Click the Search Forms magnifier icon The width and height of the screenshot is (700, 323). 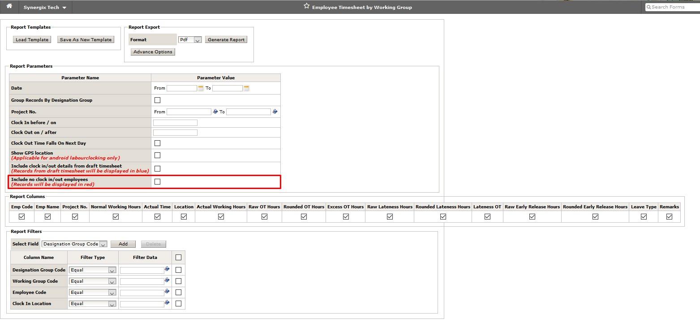pyautogui.click(x=648, y=7)
